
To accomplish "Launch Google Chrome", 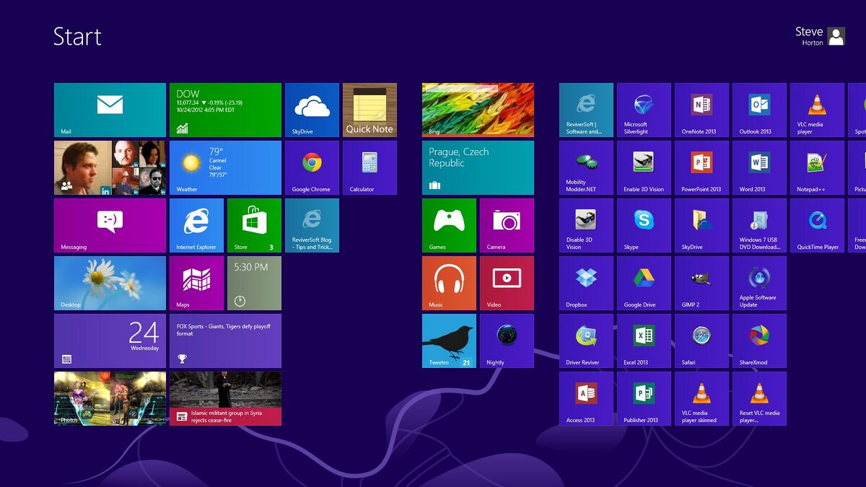I will [312, 167].
